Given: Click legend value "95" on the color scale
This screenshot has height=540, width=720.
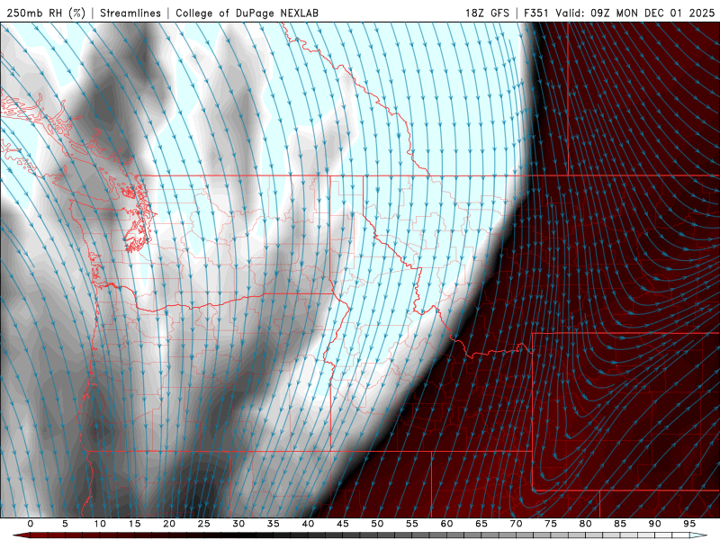Looking at the screenshot, I should 689,524.
